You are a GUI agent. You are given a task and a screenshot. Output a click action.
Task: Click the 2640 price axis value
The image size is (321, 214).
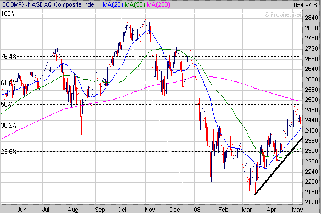pyautogui.click(x=311, y=69)
